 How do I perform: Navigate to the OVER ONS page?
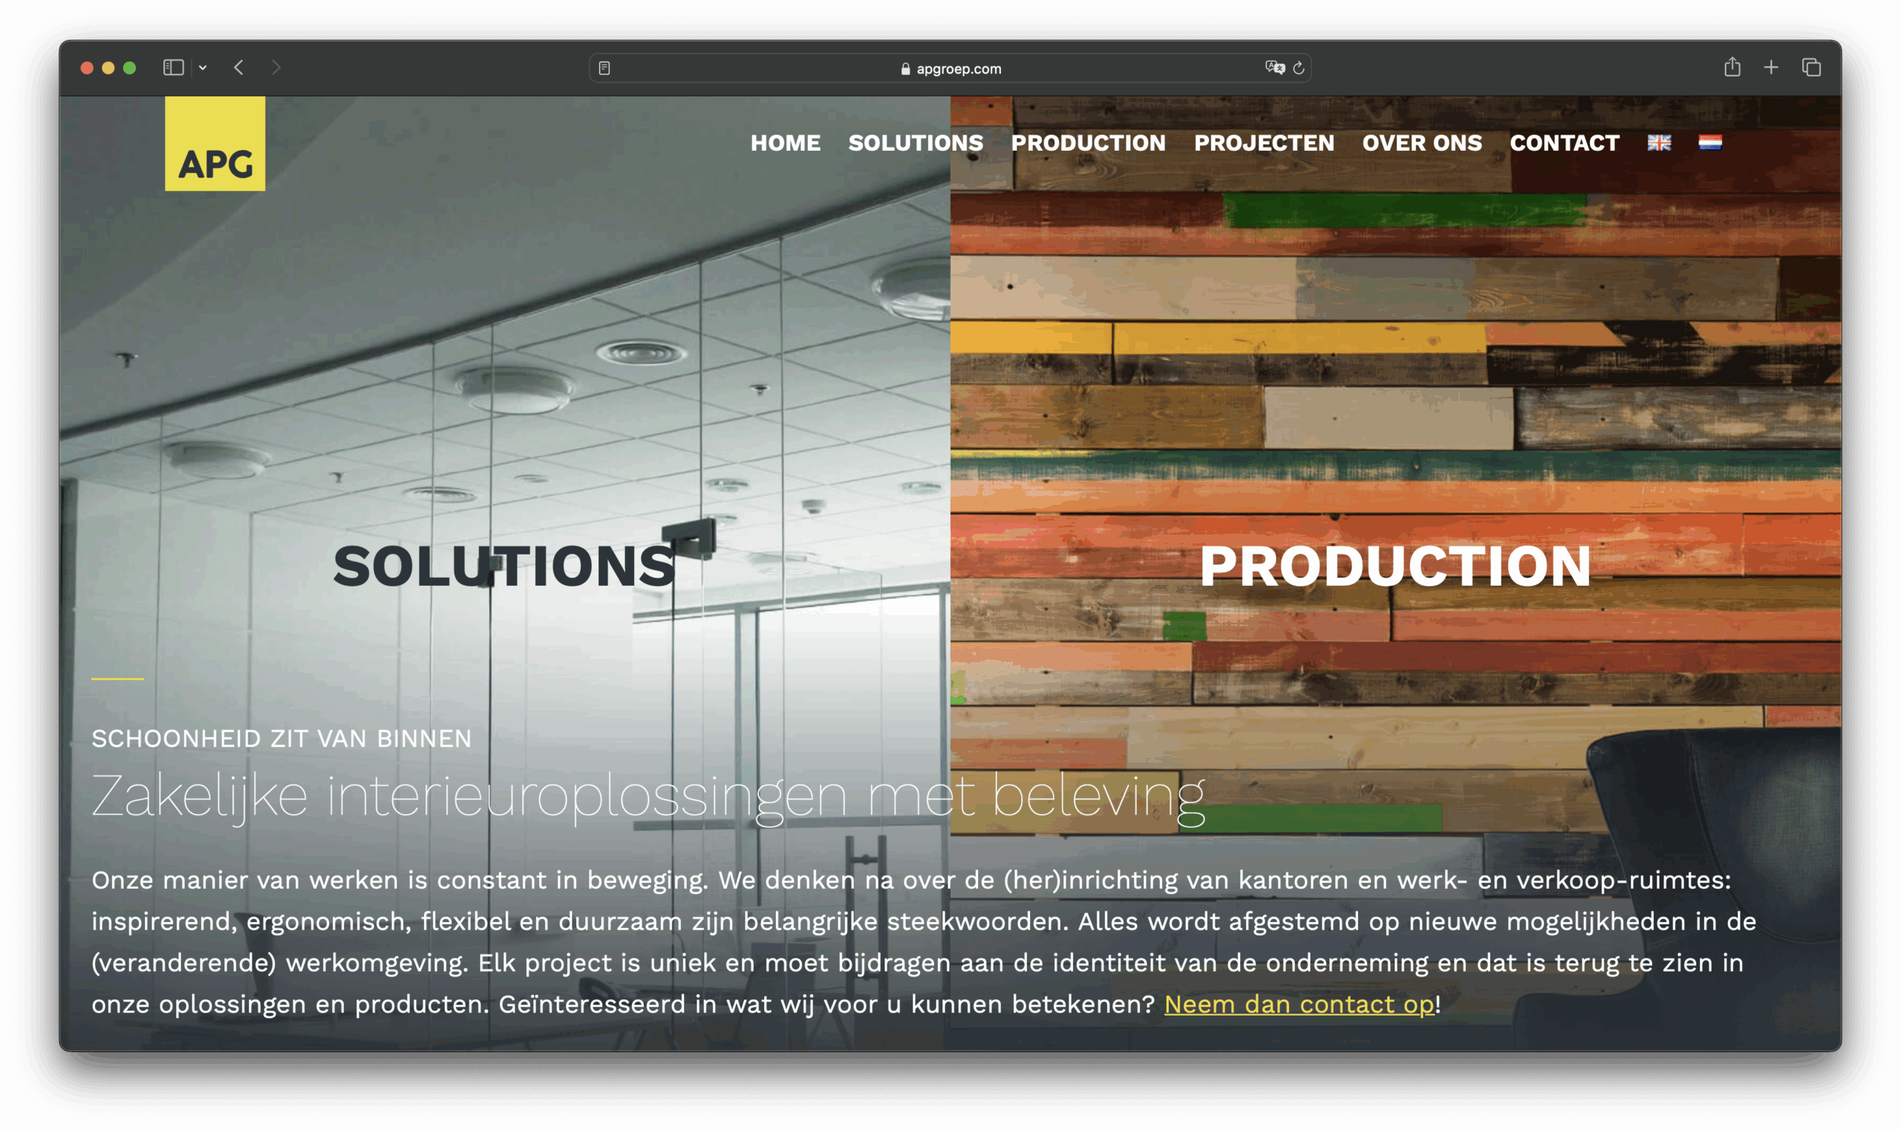pos(1421,143)
